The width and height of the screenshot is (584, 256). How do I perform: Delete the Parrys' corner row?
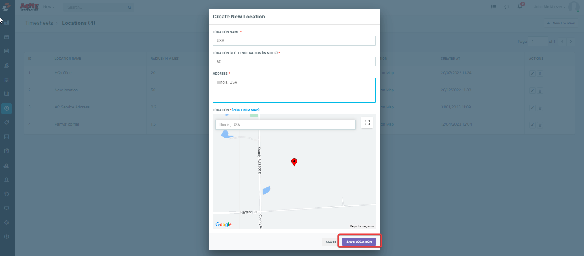(540, 125)
